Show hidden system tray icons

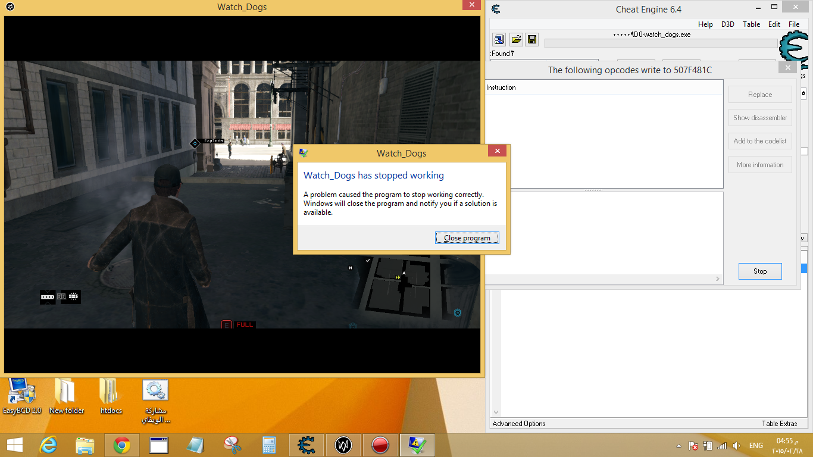point(679,446)
